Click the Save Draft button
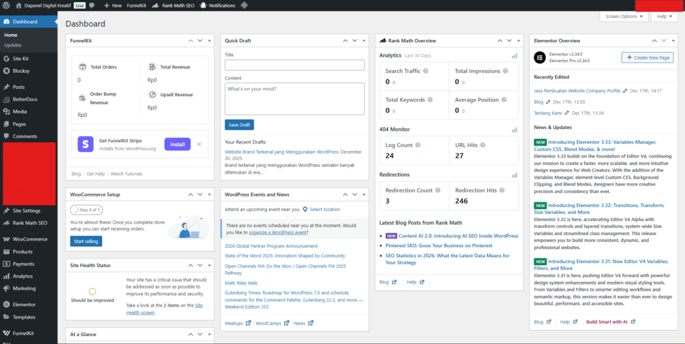 pos(239,125)
